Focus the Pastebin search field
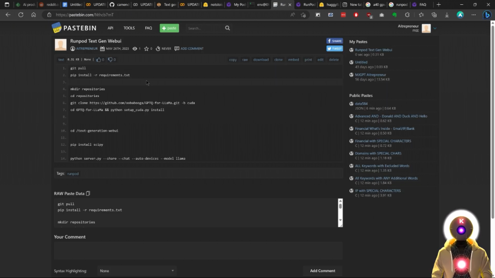The height and width of the screenshot is (278, 495). [204, 28]
